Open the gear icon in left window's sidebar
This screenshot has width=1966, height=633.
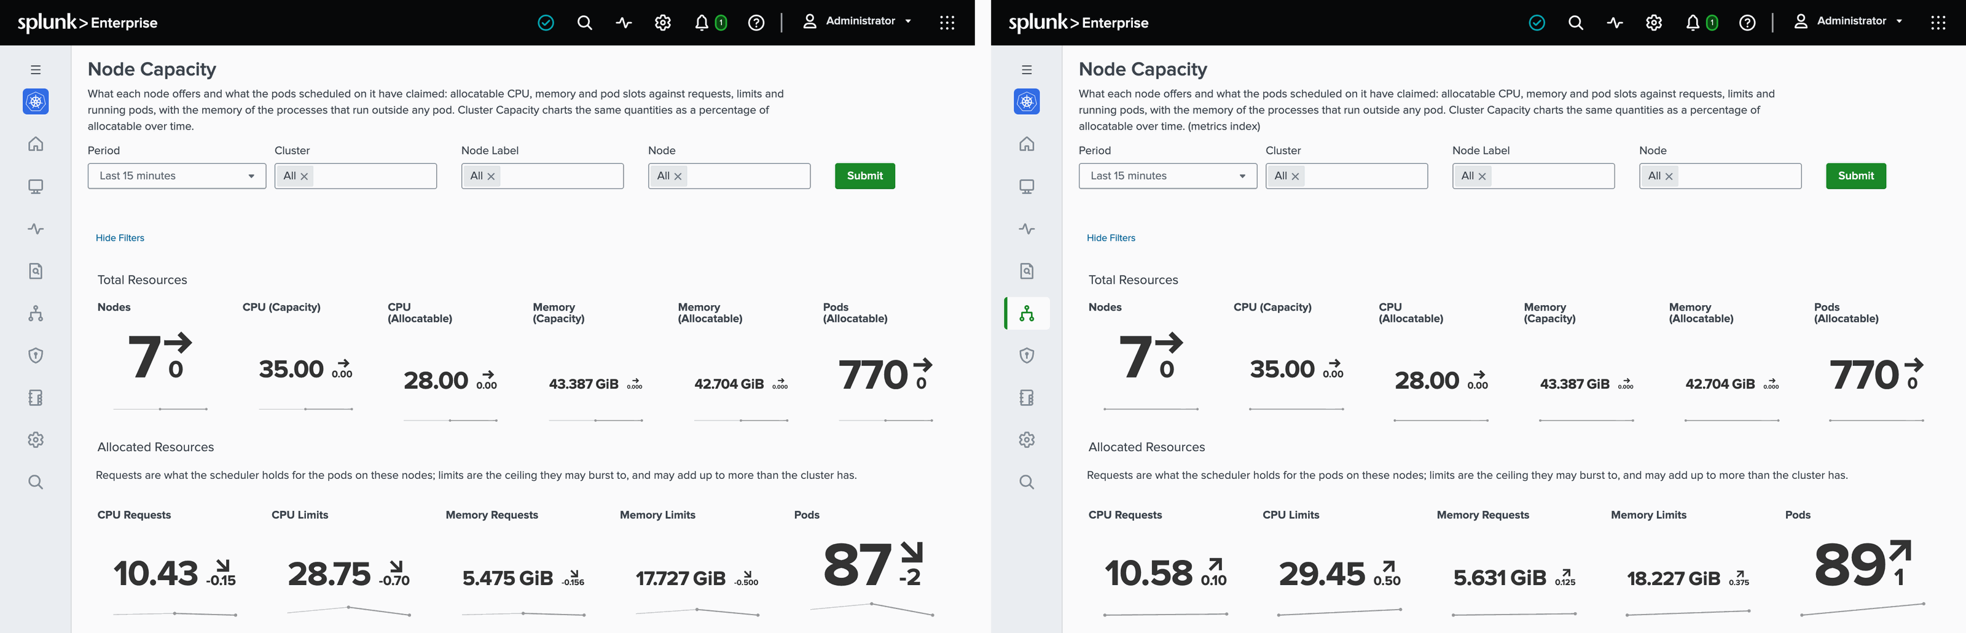pos(36,440)
